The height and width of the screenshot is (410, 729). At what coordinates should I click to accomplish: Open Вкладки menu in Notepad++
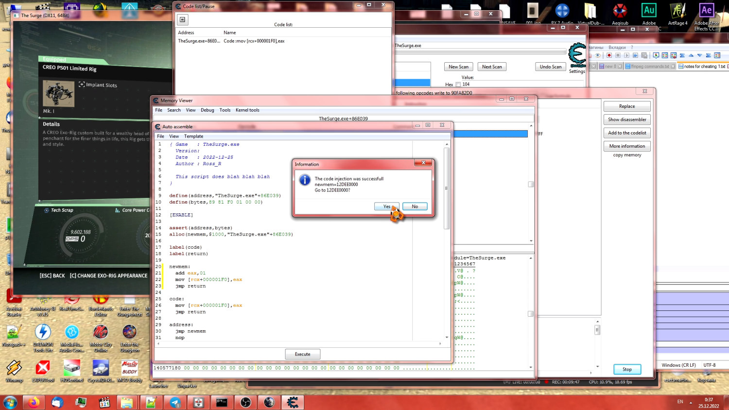[x=617, y=48]
